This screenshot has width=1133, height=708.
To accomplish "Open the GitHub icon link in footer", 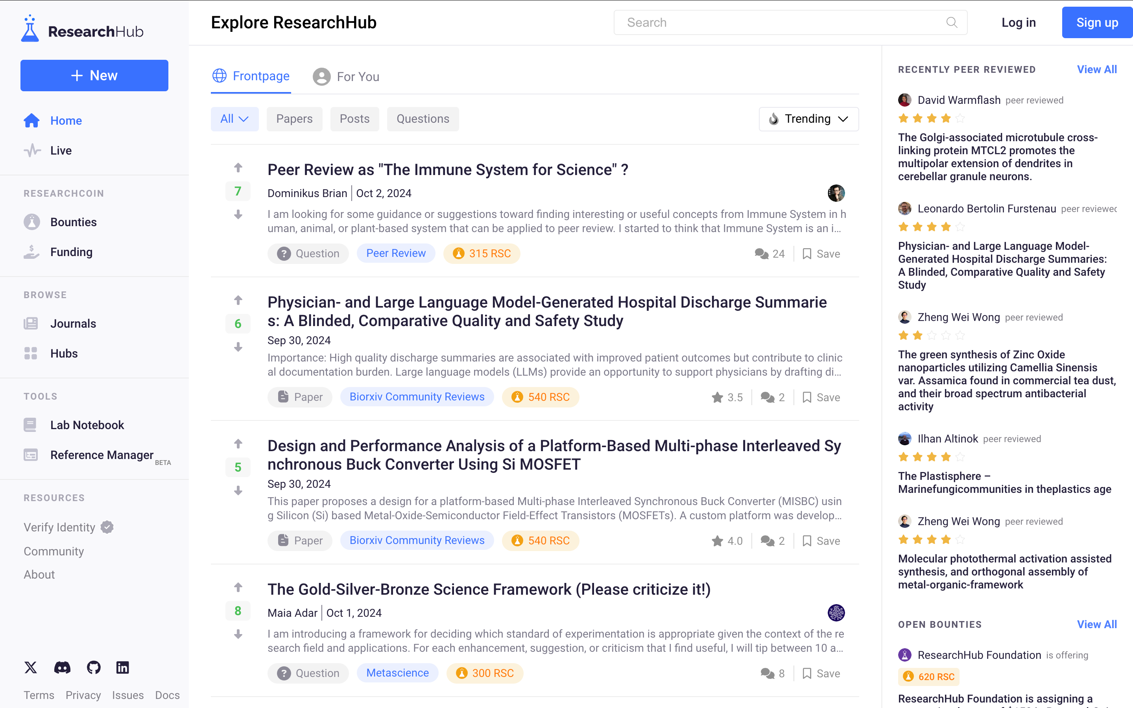I will [x=94, y=667].
